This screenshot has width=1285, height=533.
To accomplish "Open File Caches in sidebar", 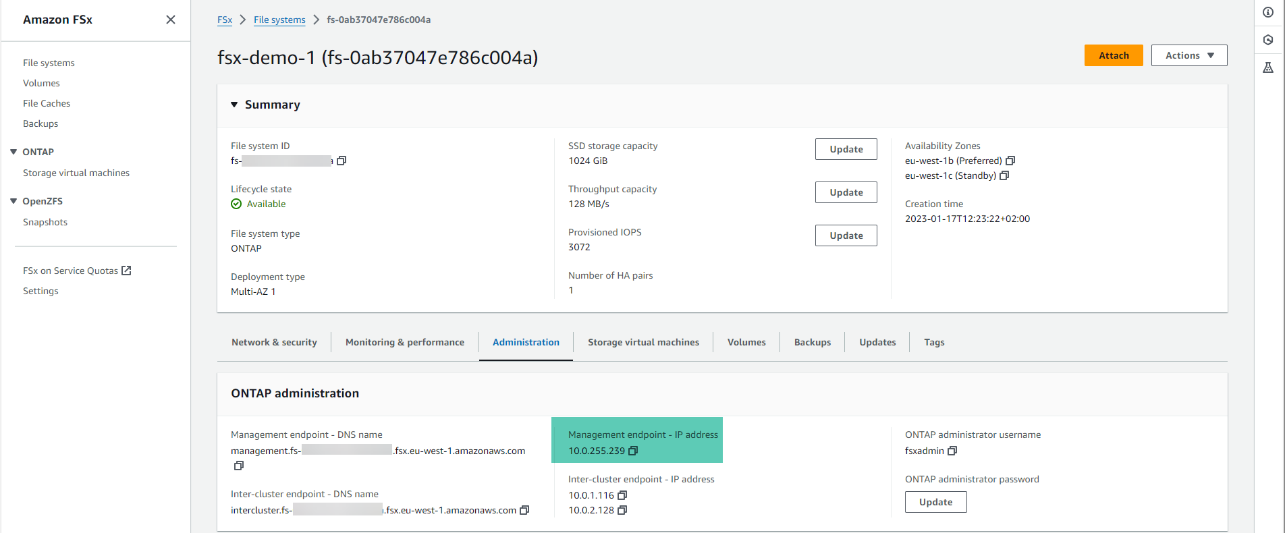I will pos(47,103).
